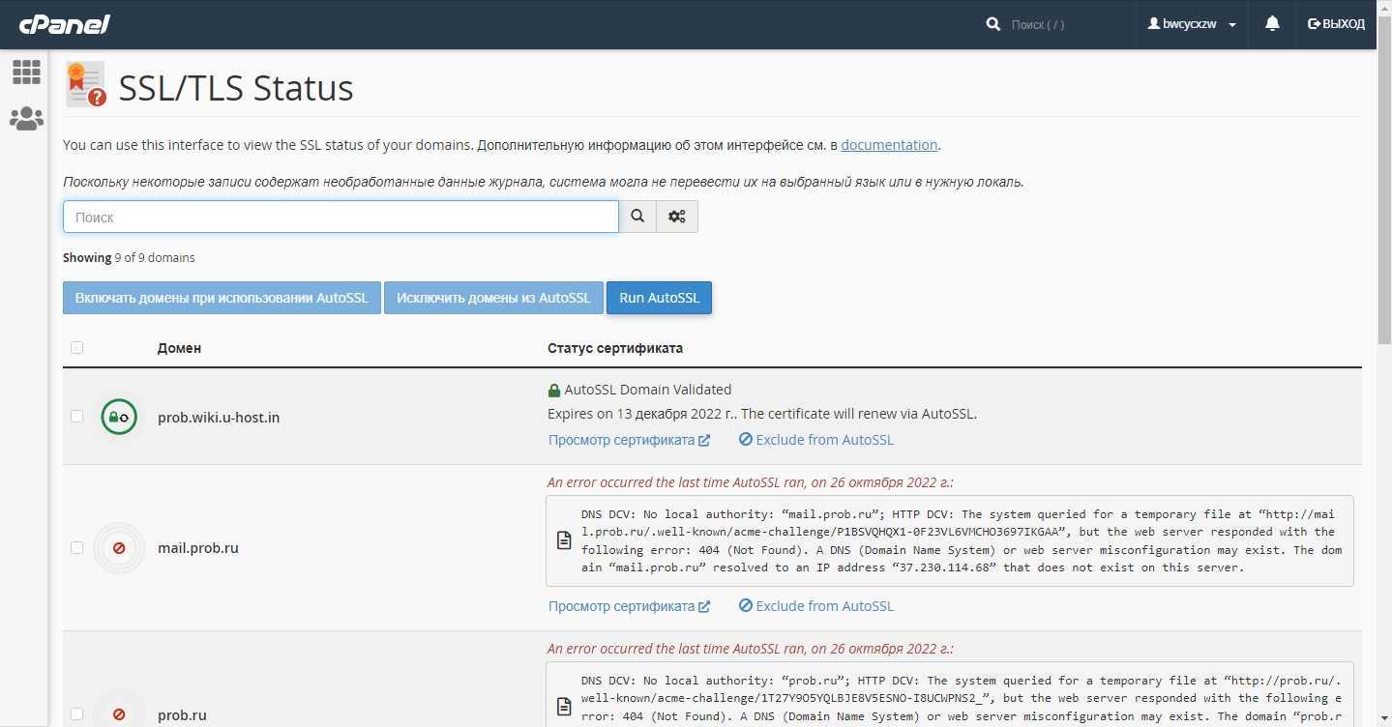Viewport: 1392px width, 727px height.
Task: Open the documentation link
Action: [889, 145]
